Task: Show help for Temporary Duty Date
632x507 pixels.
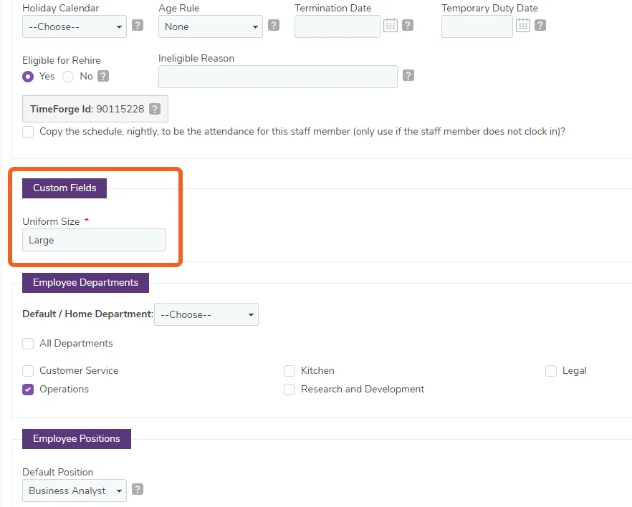Action: 540,25
